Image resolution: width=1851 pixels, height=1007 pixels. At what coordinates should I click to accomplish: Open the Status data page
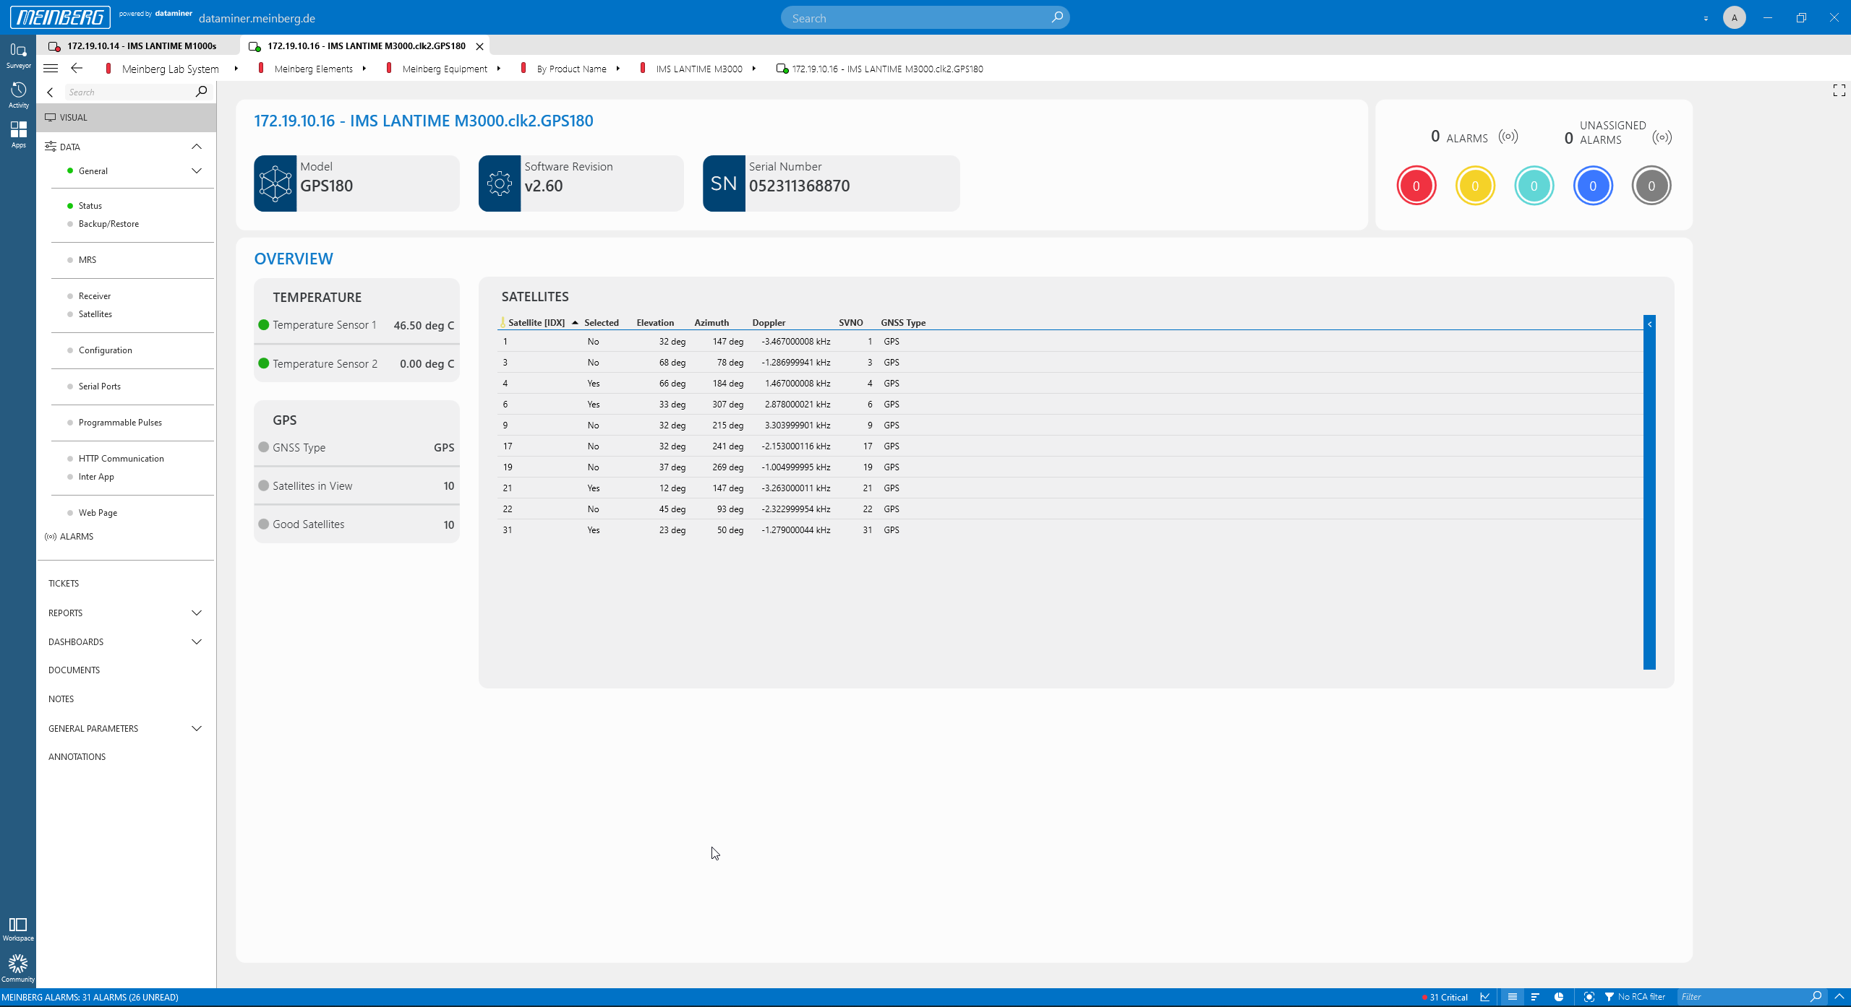[x=90, y=206]
